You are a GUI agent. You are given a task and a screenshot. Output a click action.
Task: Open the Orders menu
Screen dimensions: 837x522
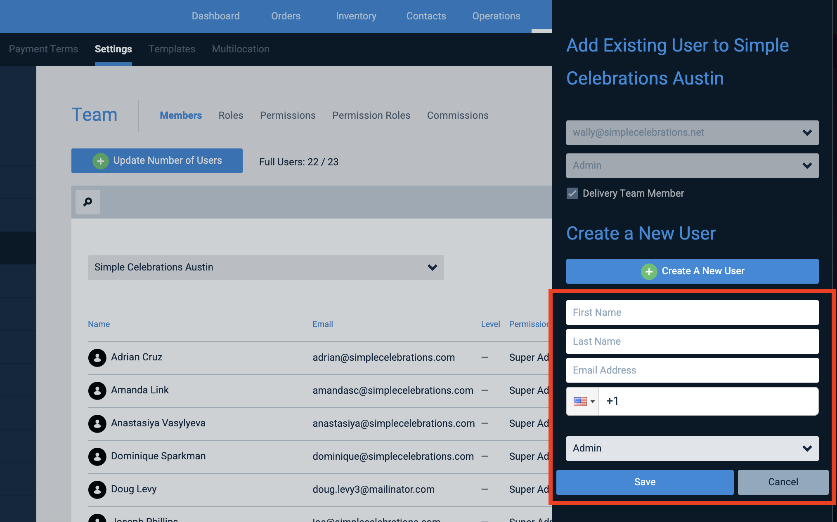click(286, 16)
